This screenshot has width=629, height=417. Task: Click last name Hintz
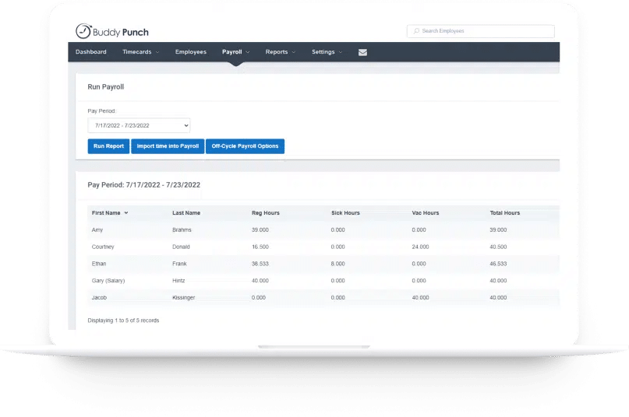(178, 280)
